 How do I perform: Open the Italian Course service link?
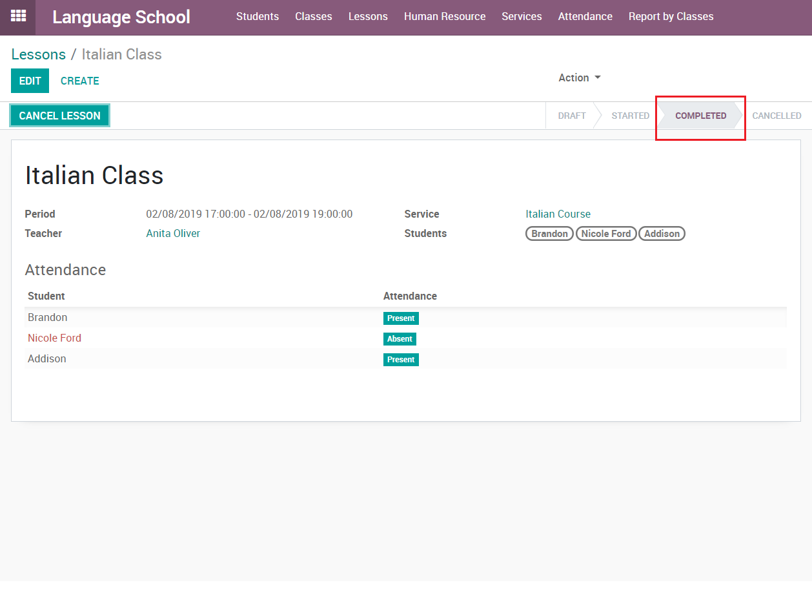[558, 214]
